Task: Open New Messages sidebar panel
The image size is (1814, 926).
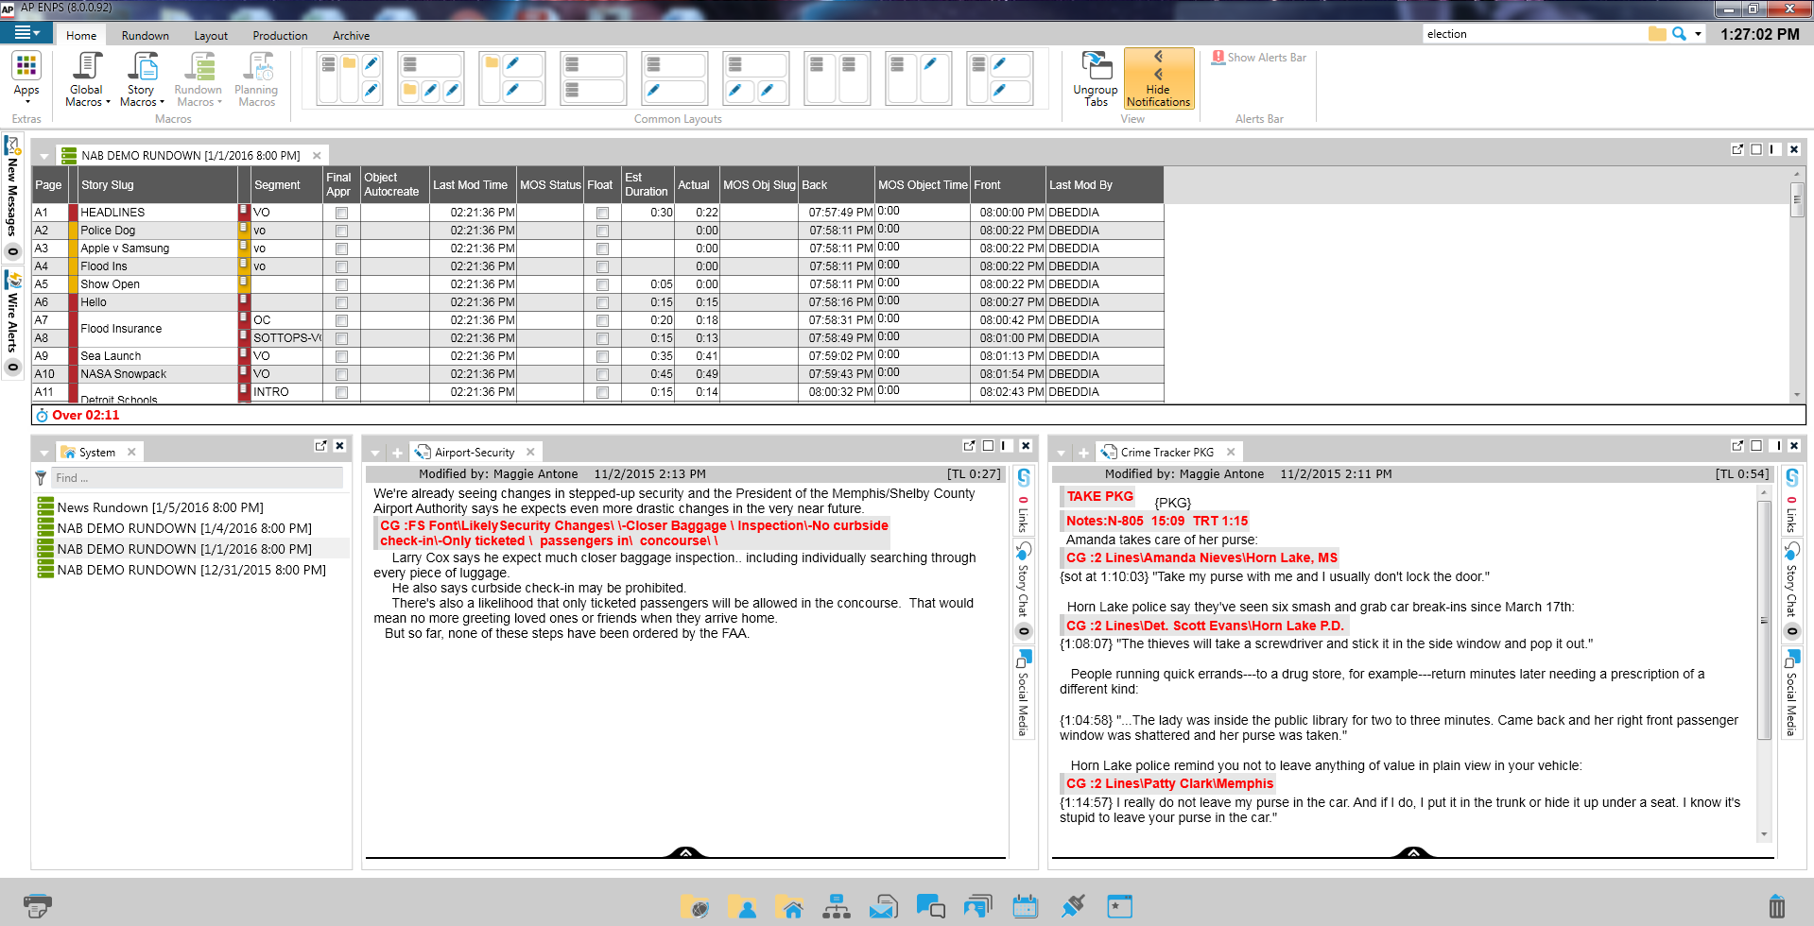Action: tap(12, 197)
